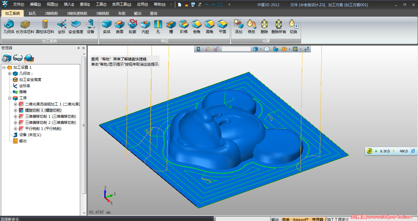Choose the 阶梯 step feature
The height and width of the screenshot is (221, 418).
coord(184,27)
